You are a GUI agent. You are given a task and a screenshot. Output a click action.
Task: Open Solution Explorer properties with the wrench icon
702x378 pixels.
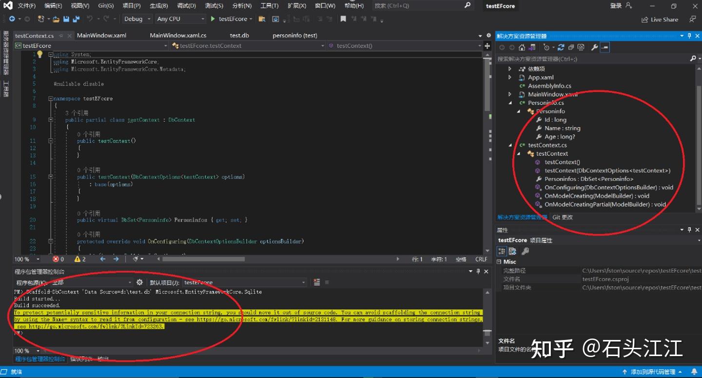(x=595, y=47)
